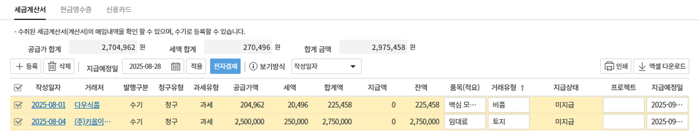Click the calendar icon beside 2025-08-28
This screenshot has height=136, width=699.
pyautogui.click(x=175, y=66)
